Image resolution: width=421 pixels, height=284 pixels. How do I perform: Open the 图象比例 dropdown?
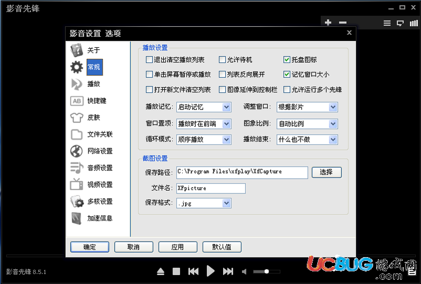coord(307,124)
